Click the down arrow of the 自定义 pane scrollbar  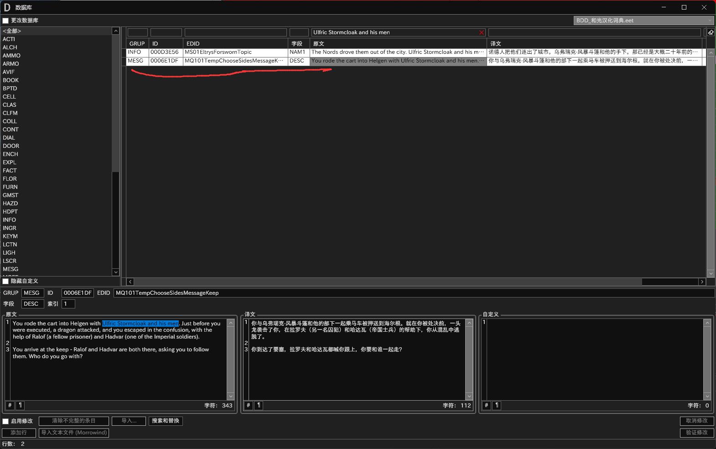point(707,397)
